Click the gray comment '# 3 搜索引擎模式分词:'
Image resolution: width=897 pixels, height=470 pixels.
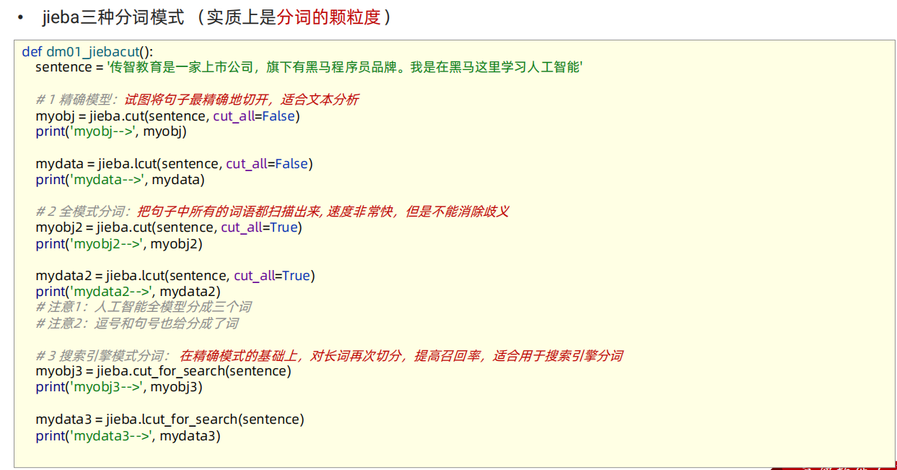coord(103,355)
